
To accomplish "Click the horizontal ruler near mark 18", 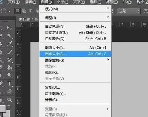I will pyautogui.click(x=133, y=25).
